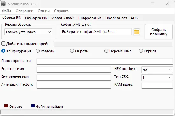The width and height of the screenshot is (175, 116).
Task: Click the Тип CRC label
Action: tap(122, 76)
